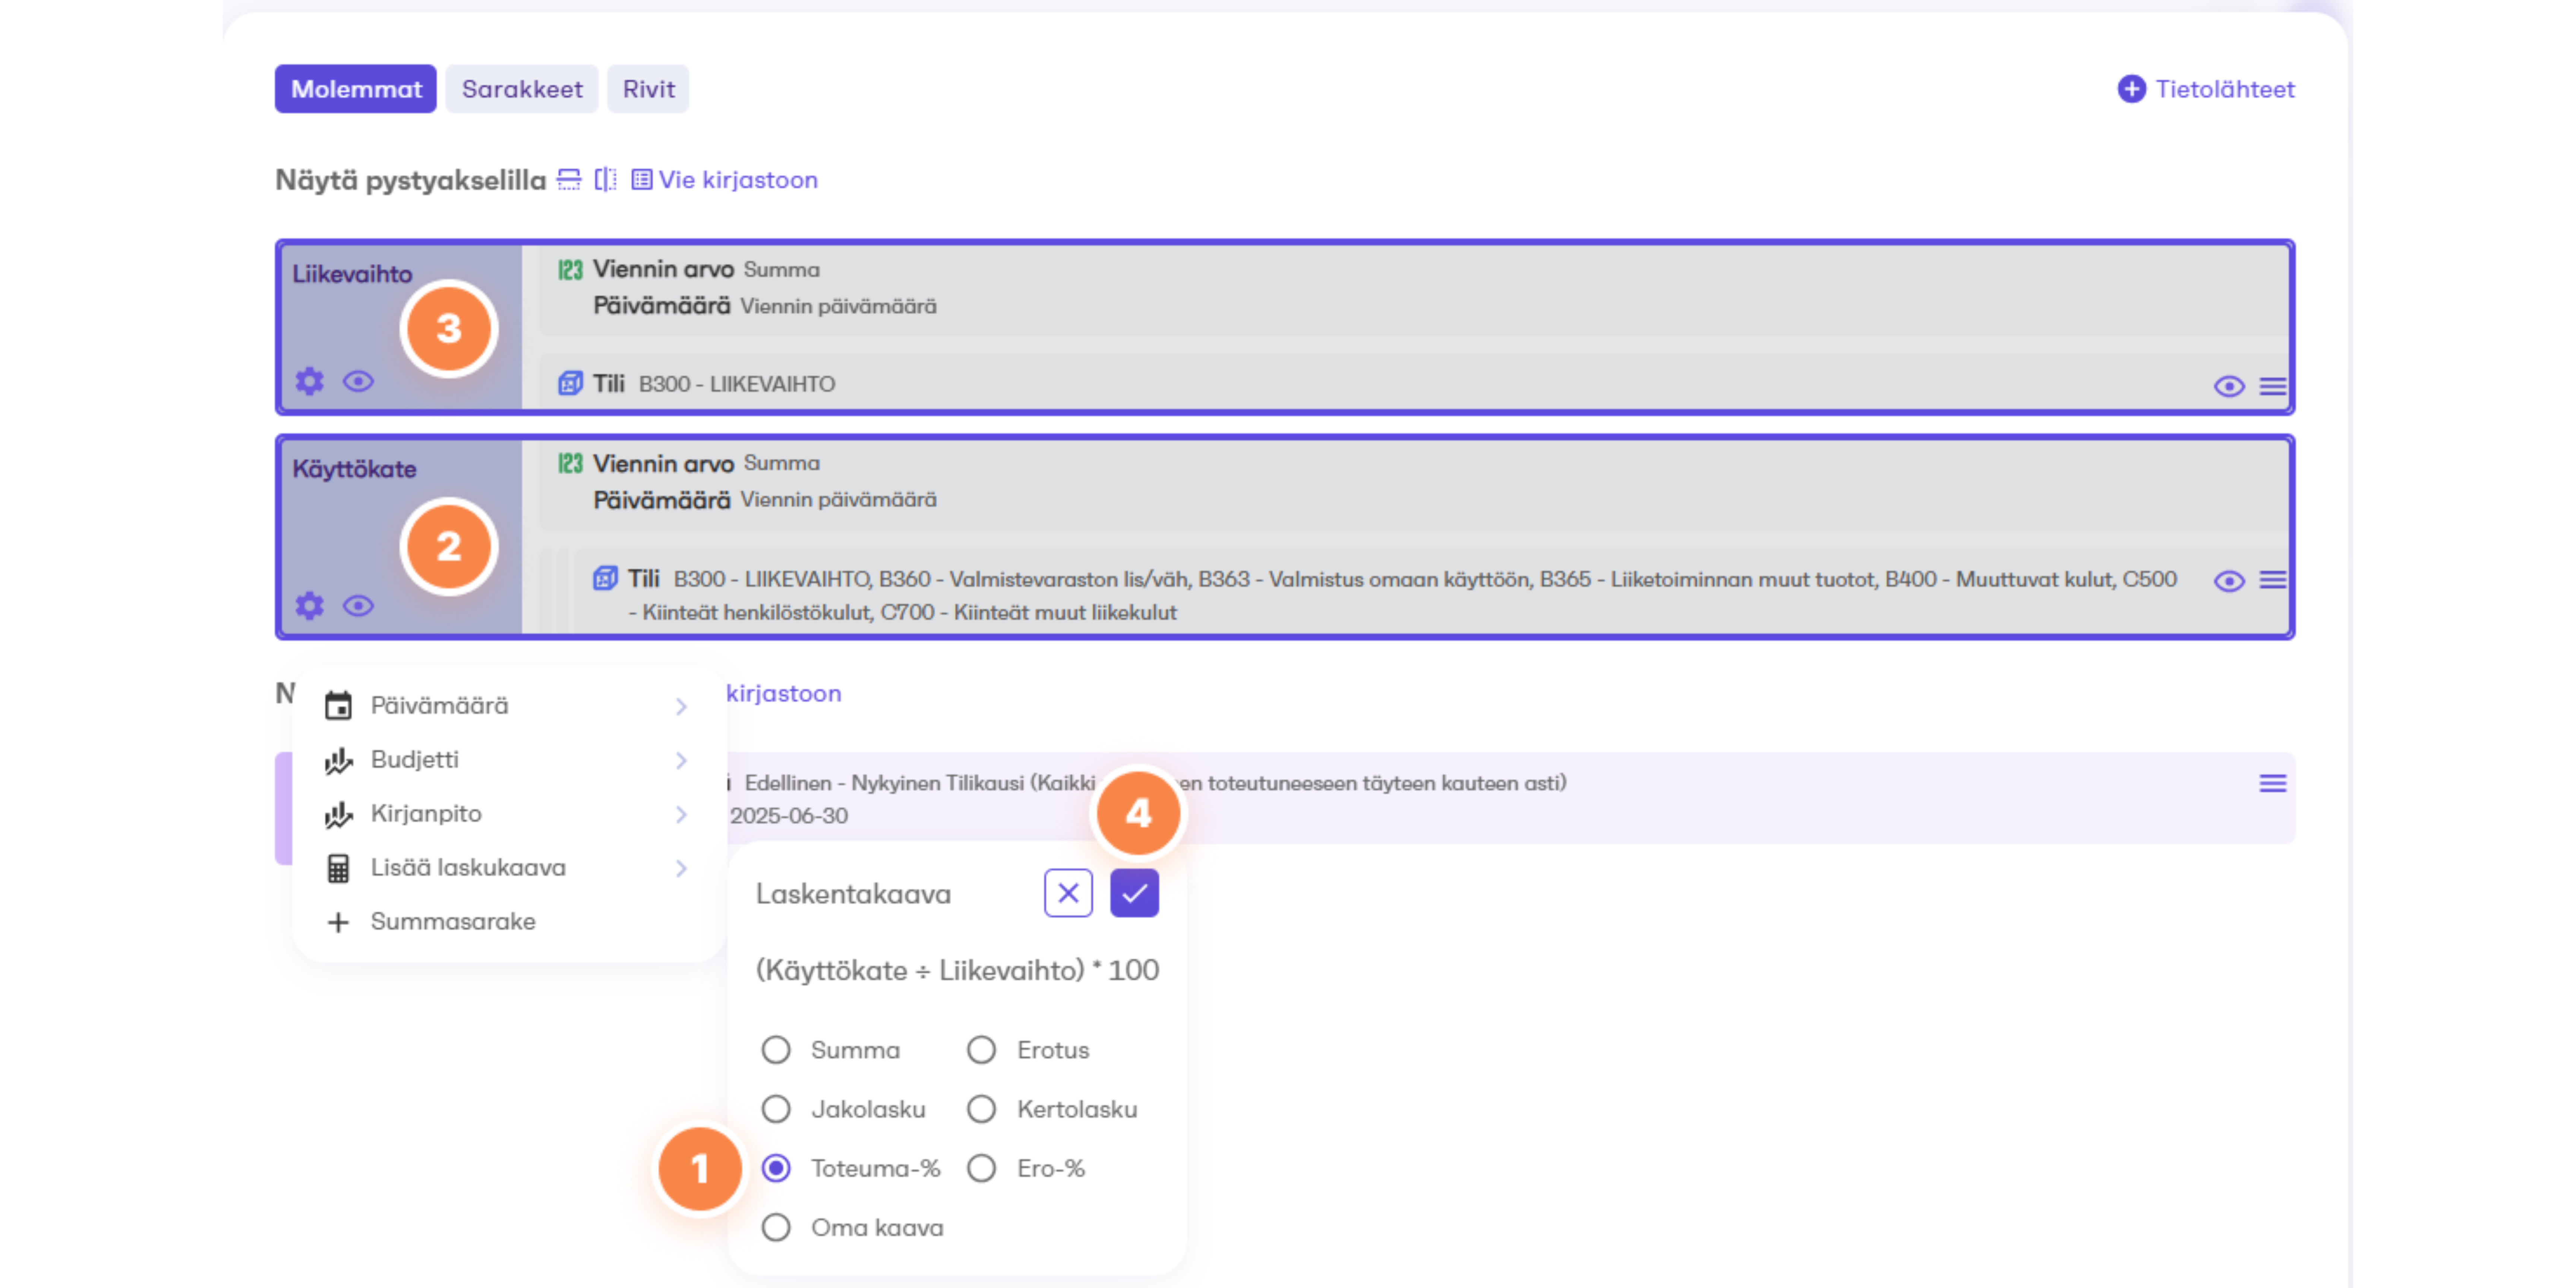Image resolution: width=2576 pixels, height=1288 pixels.
Task: Select the Toteuma-% radio button
Action: coord(776,1168)
